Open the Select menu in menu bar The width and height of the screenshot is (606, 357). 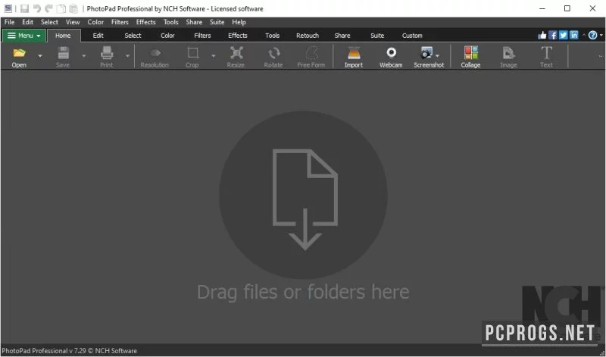click(x=49, y=22)
